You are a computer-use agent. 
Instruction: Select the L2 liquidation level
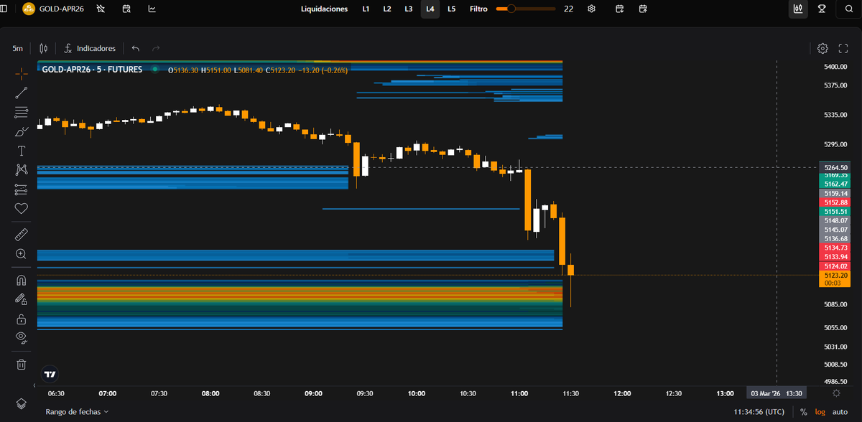[387, 9]
